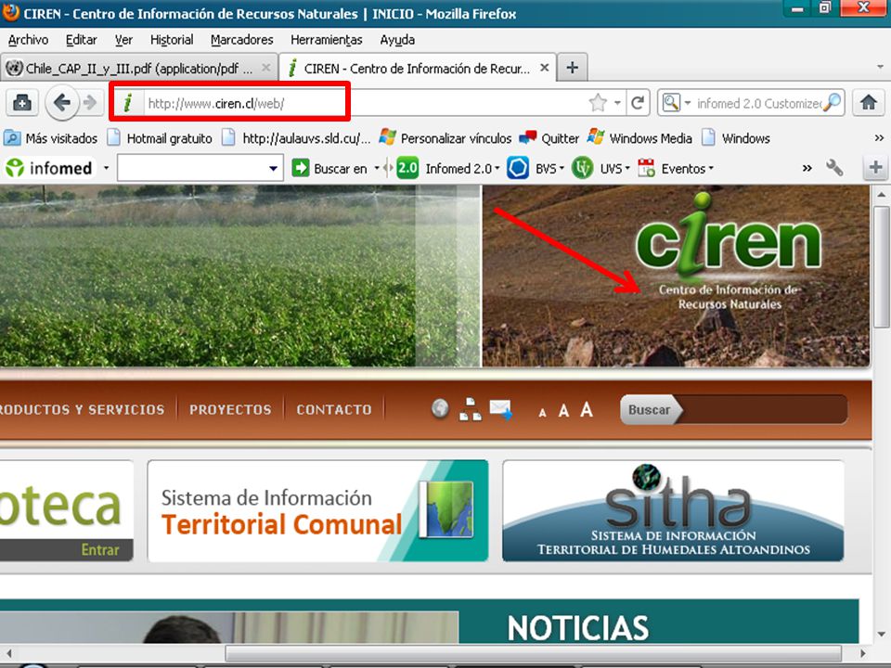Viewport: 891px width, 668px height.
Task: Select the medium font size A
Action: tap(563, 411)
